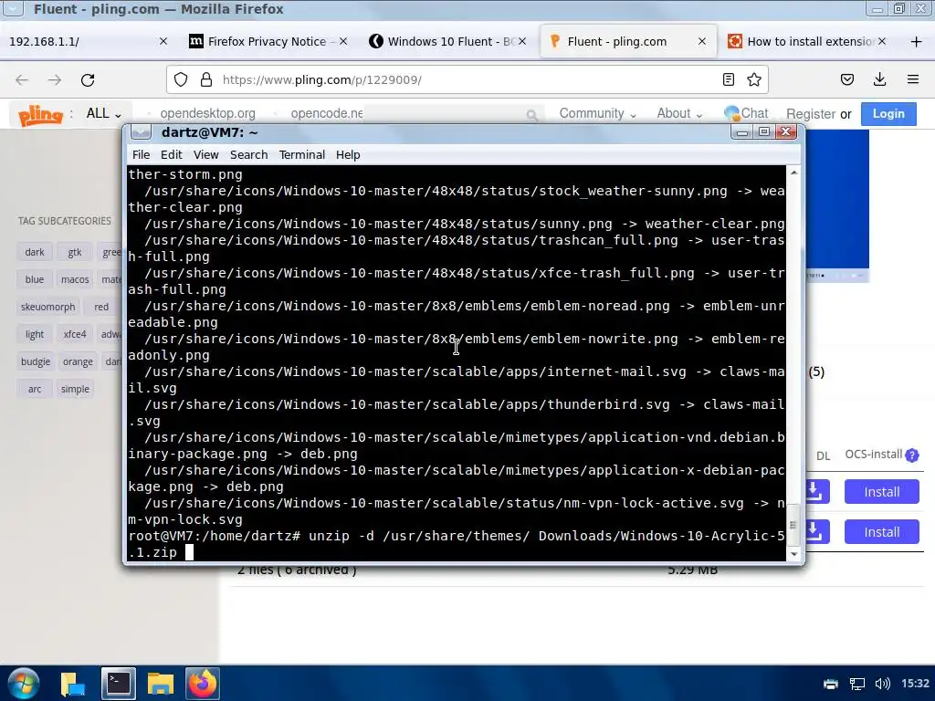This screenshot has height=701, width=935.
Task: Open the Start menu orb
Action: pos(24,683)
